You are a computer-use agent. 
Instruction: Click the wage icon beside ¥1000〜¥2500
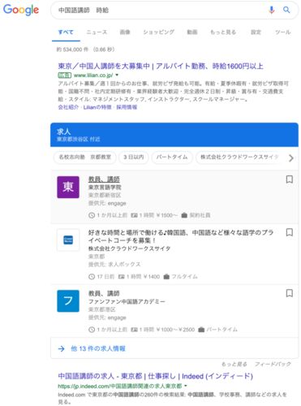(134, 330)
